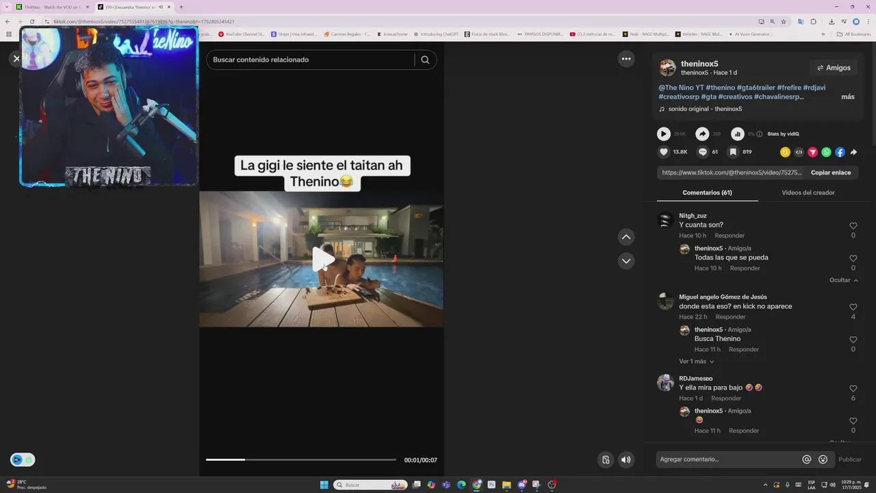Viewport: 876px width, 493px height.
Task: Expand hidden bookmarks chevron
Action: point(823,34)
